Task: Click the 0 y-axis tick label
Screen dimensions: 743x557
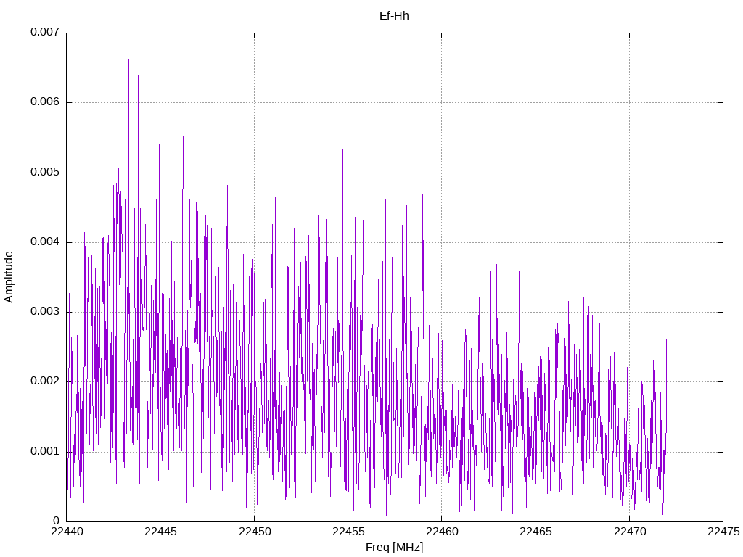Action: point(57,521)
